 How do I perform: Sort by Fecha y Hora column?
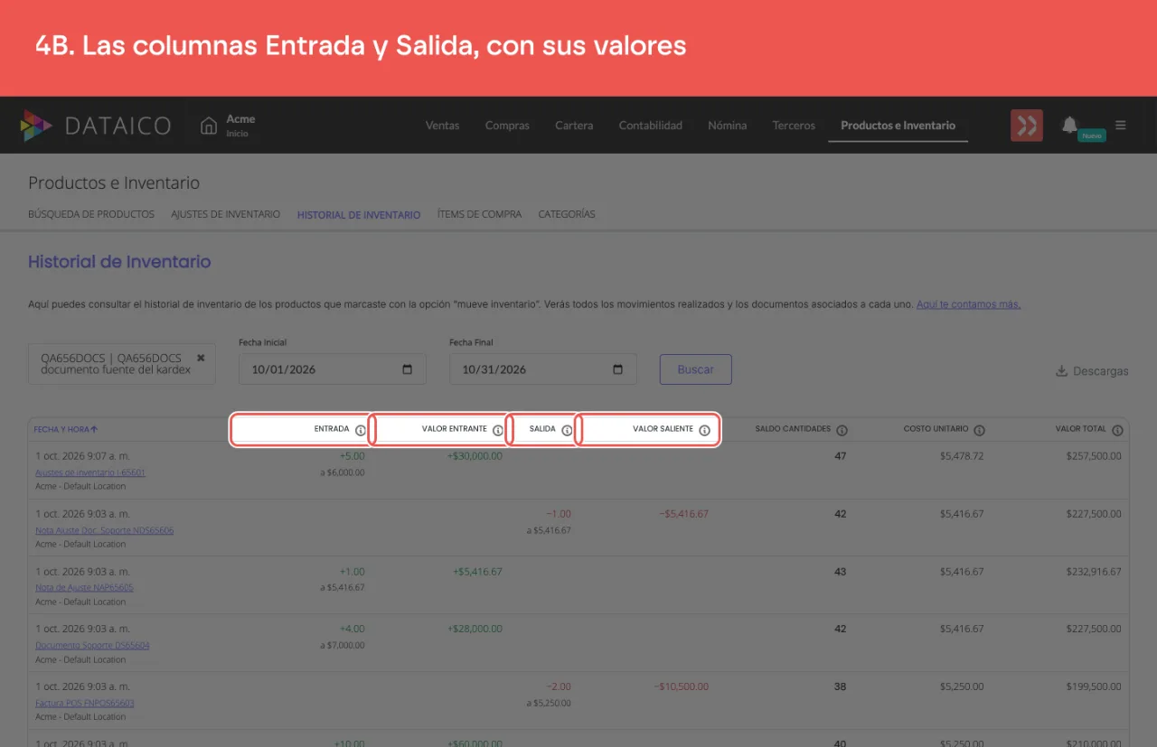(x=66, y=429)
